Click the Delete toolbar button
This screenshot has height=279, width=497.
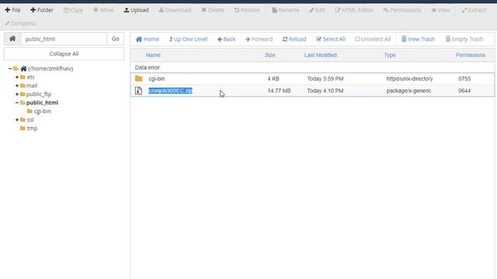coord(213,10)
